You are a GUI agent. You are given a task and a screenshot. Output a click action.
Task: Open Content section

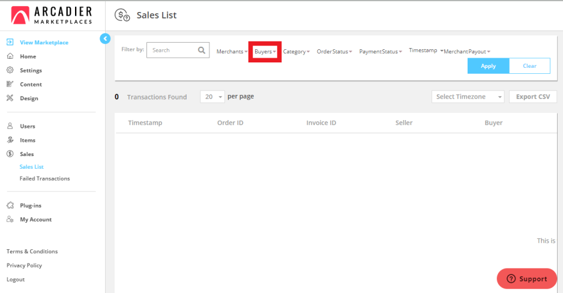coord(31,85)
